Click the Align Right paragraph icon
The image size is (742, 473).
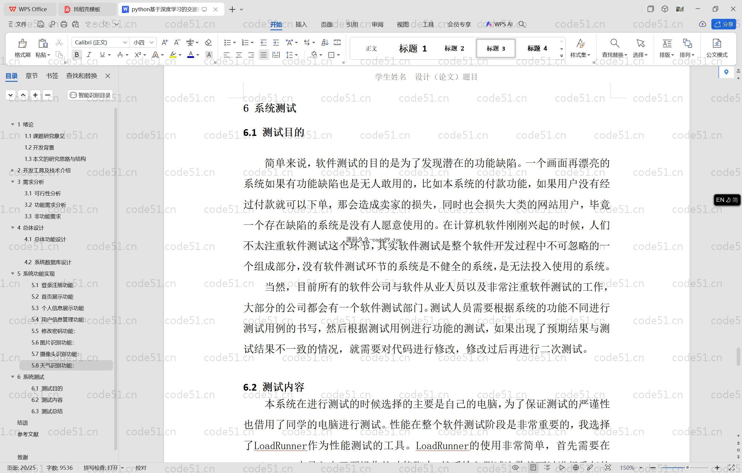(251, 55)
